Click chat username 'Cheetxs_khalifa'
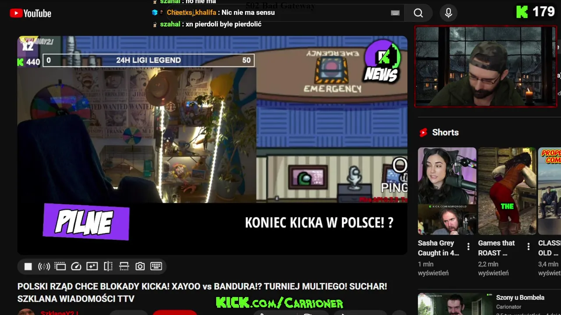Screen dimensions: 561x315 [192, 13]
